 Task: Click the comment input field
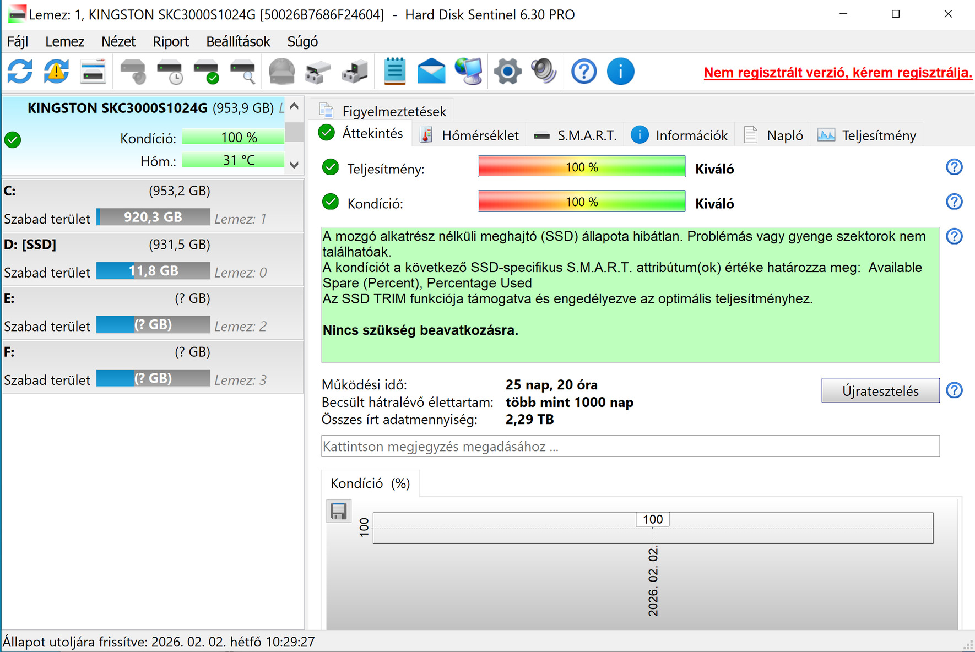(x=630, y=446)
